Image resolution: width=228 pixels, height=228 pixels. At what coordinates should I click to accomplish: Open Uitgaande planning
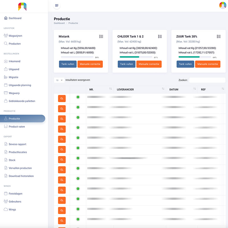pos(17,85)
